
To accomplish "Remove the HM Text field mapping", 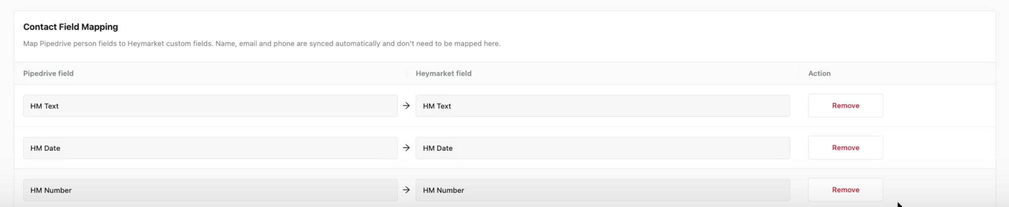I will point(845,106).
